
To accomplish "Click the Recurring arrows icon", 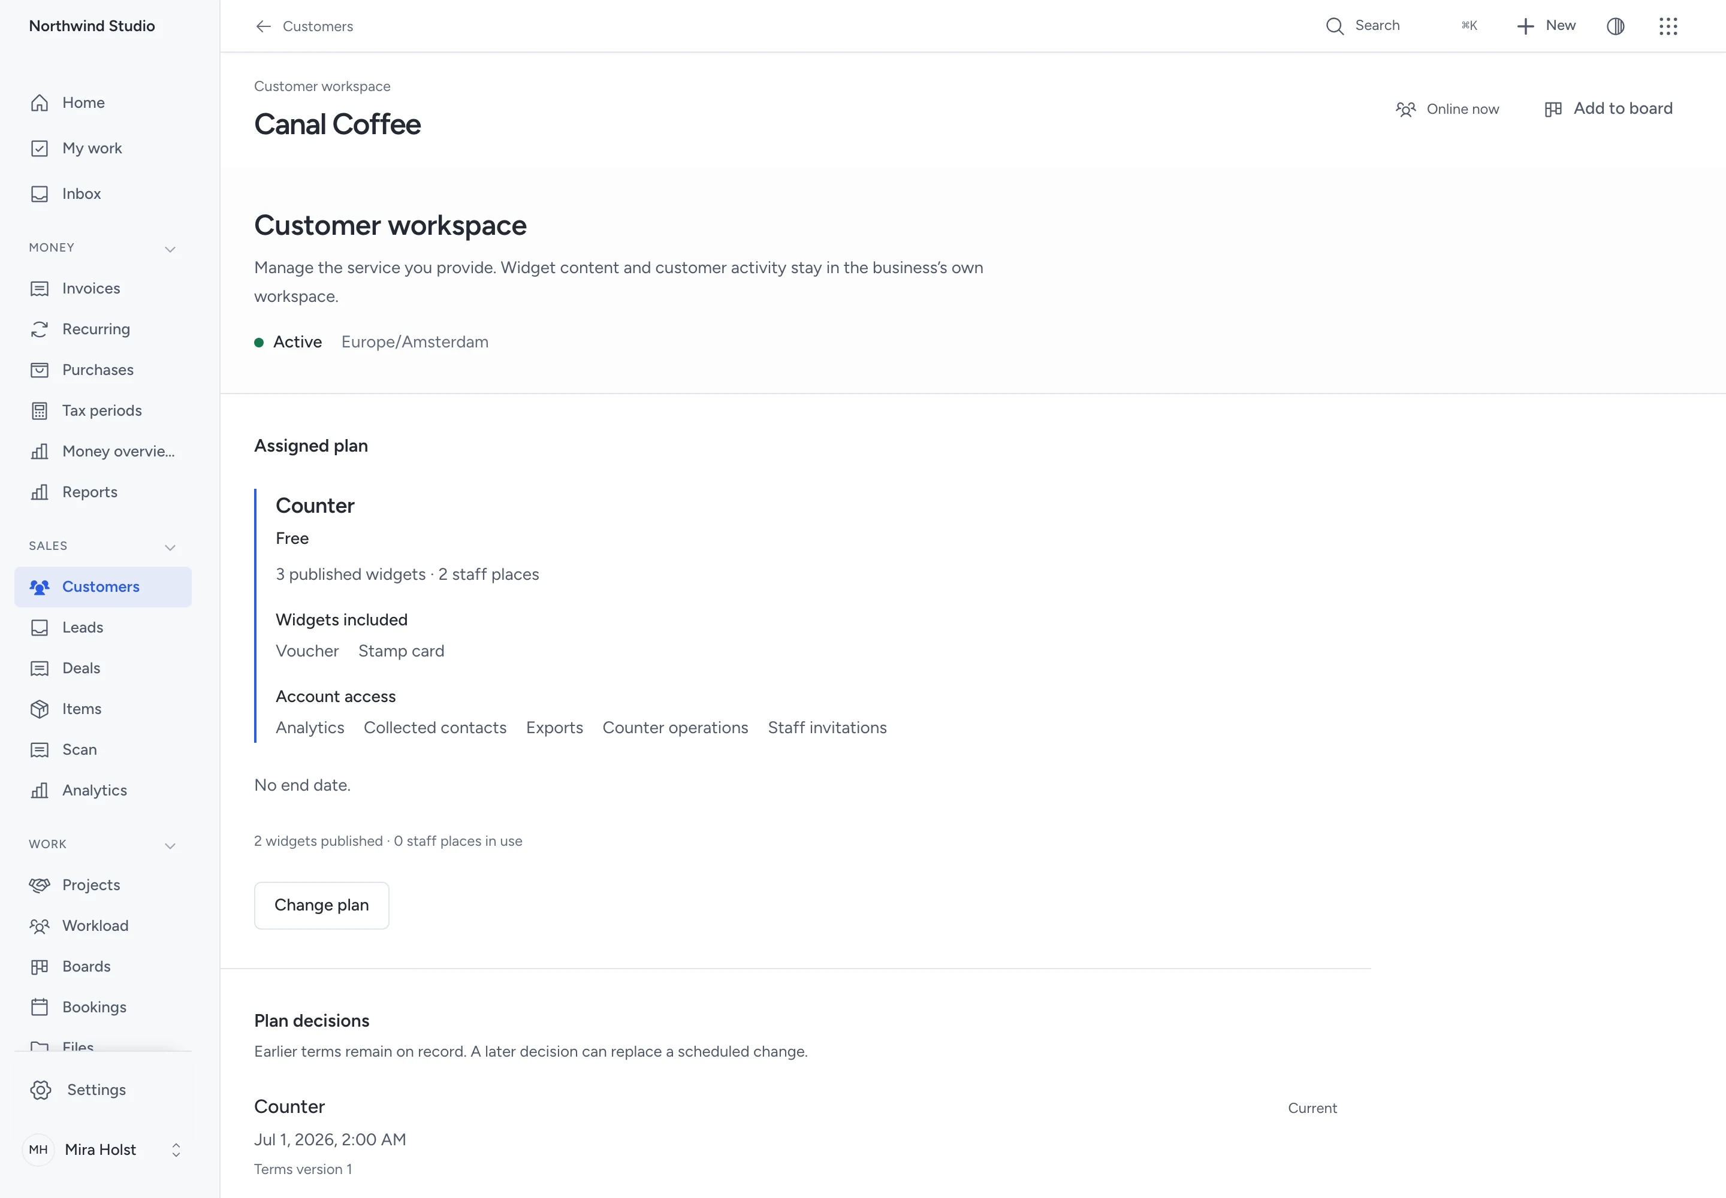I will coord(40,329).
